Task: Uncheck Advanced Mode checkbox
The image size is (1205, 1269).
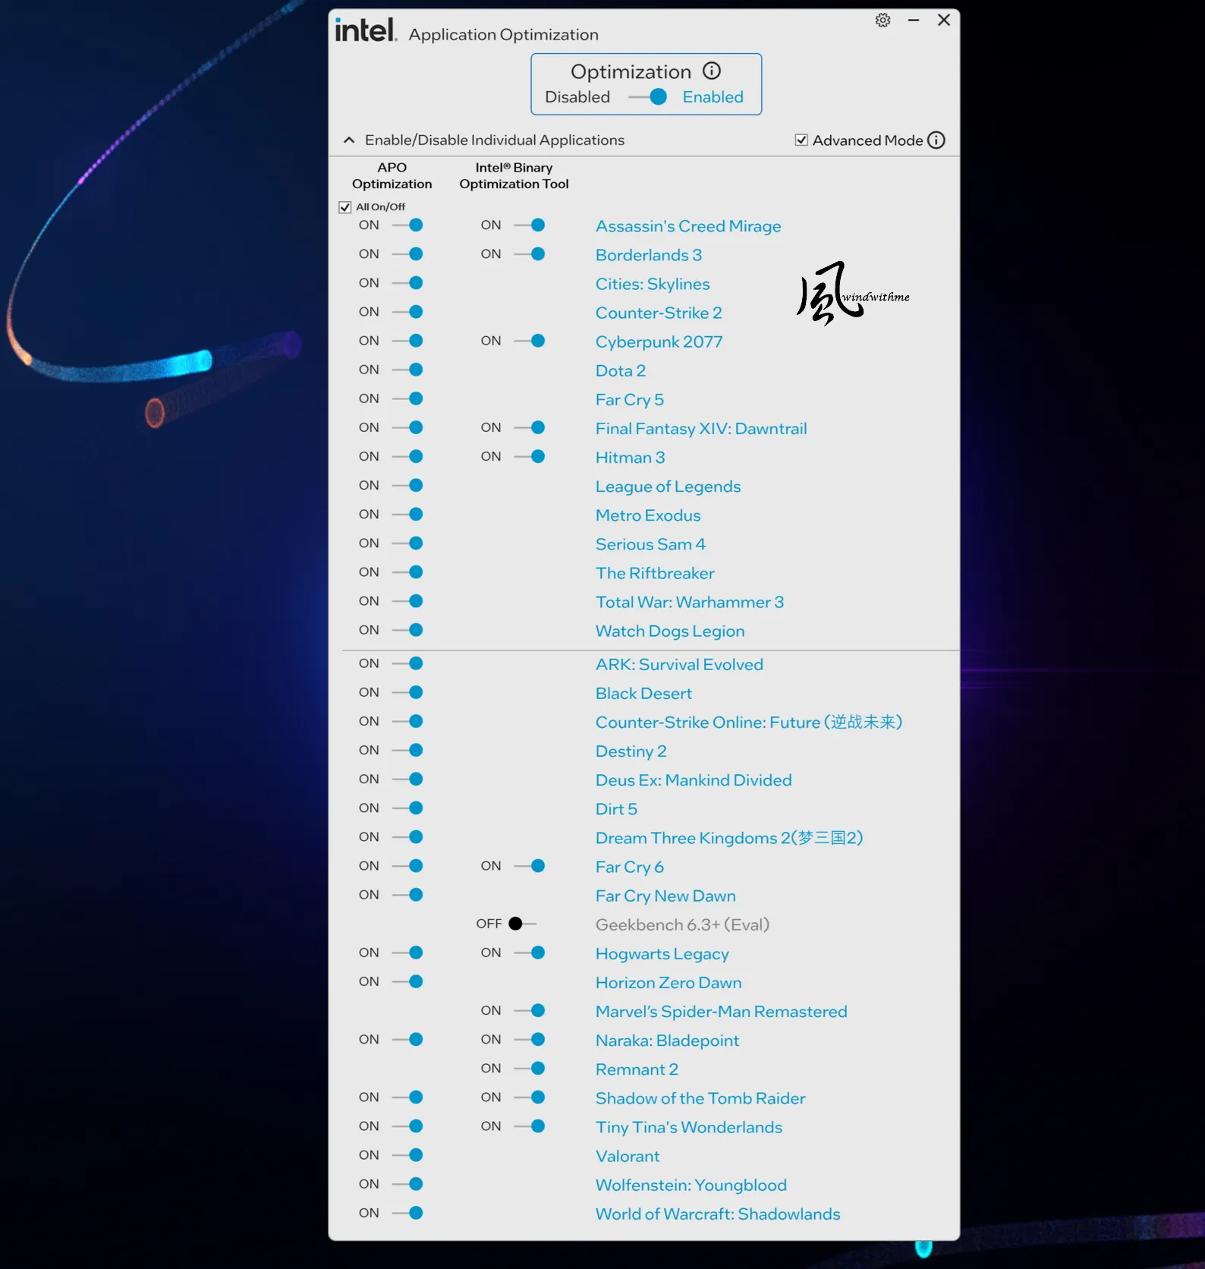Action: (801, 140)
